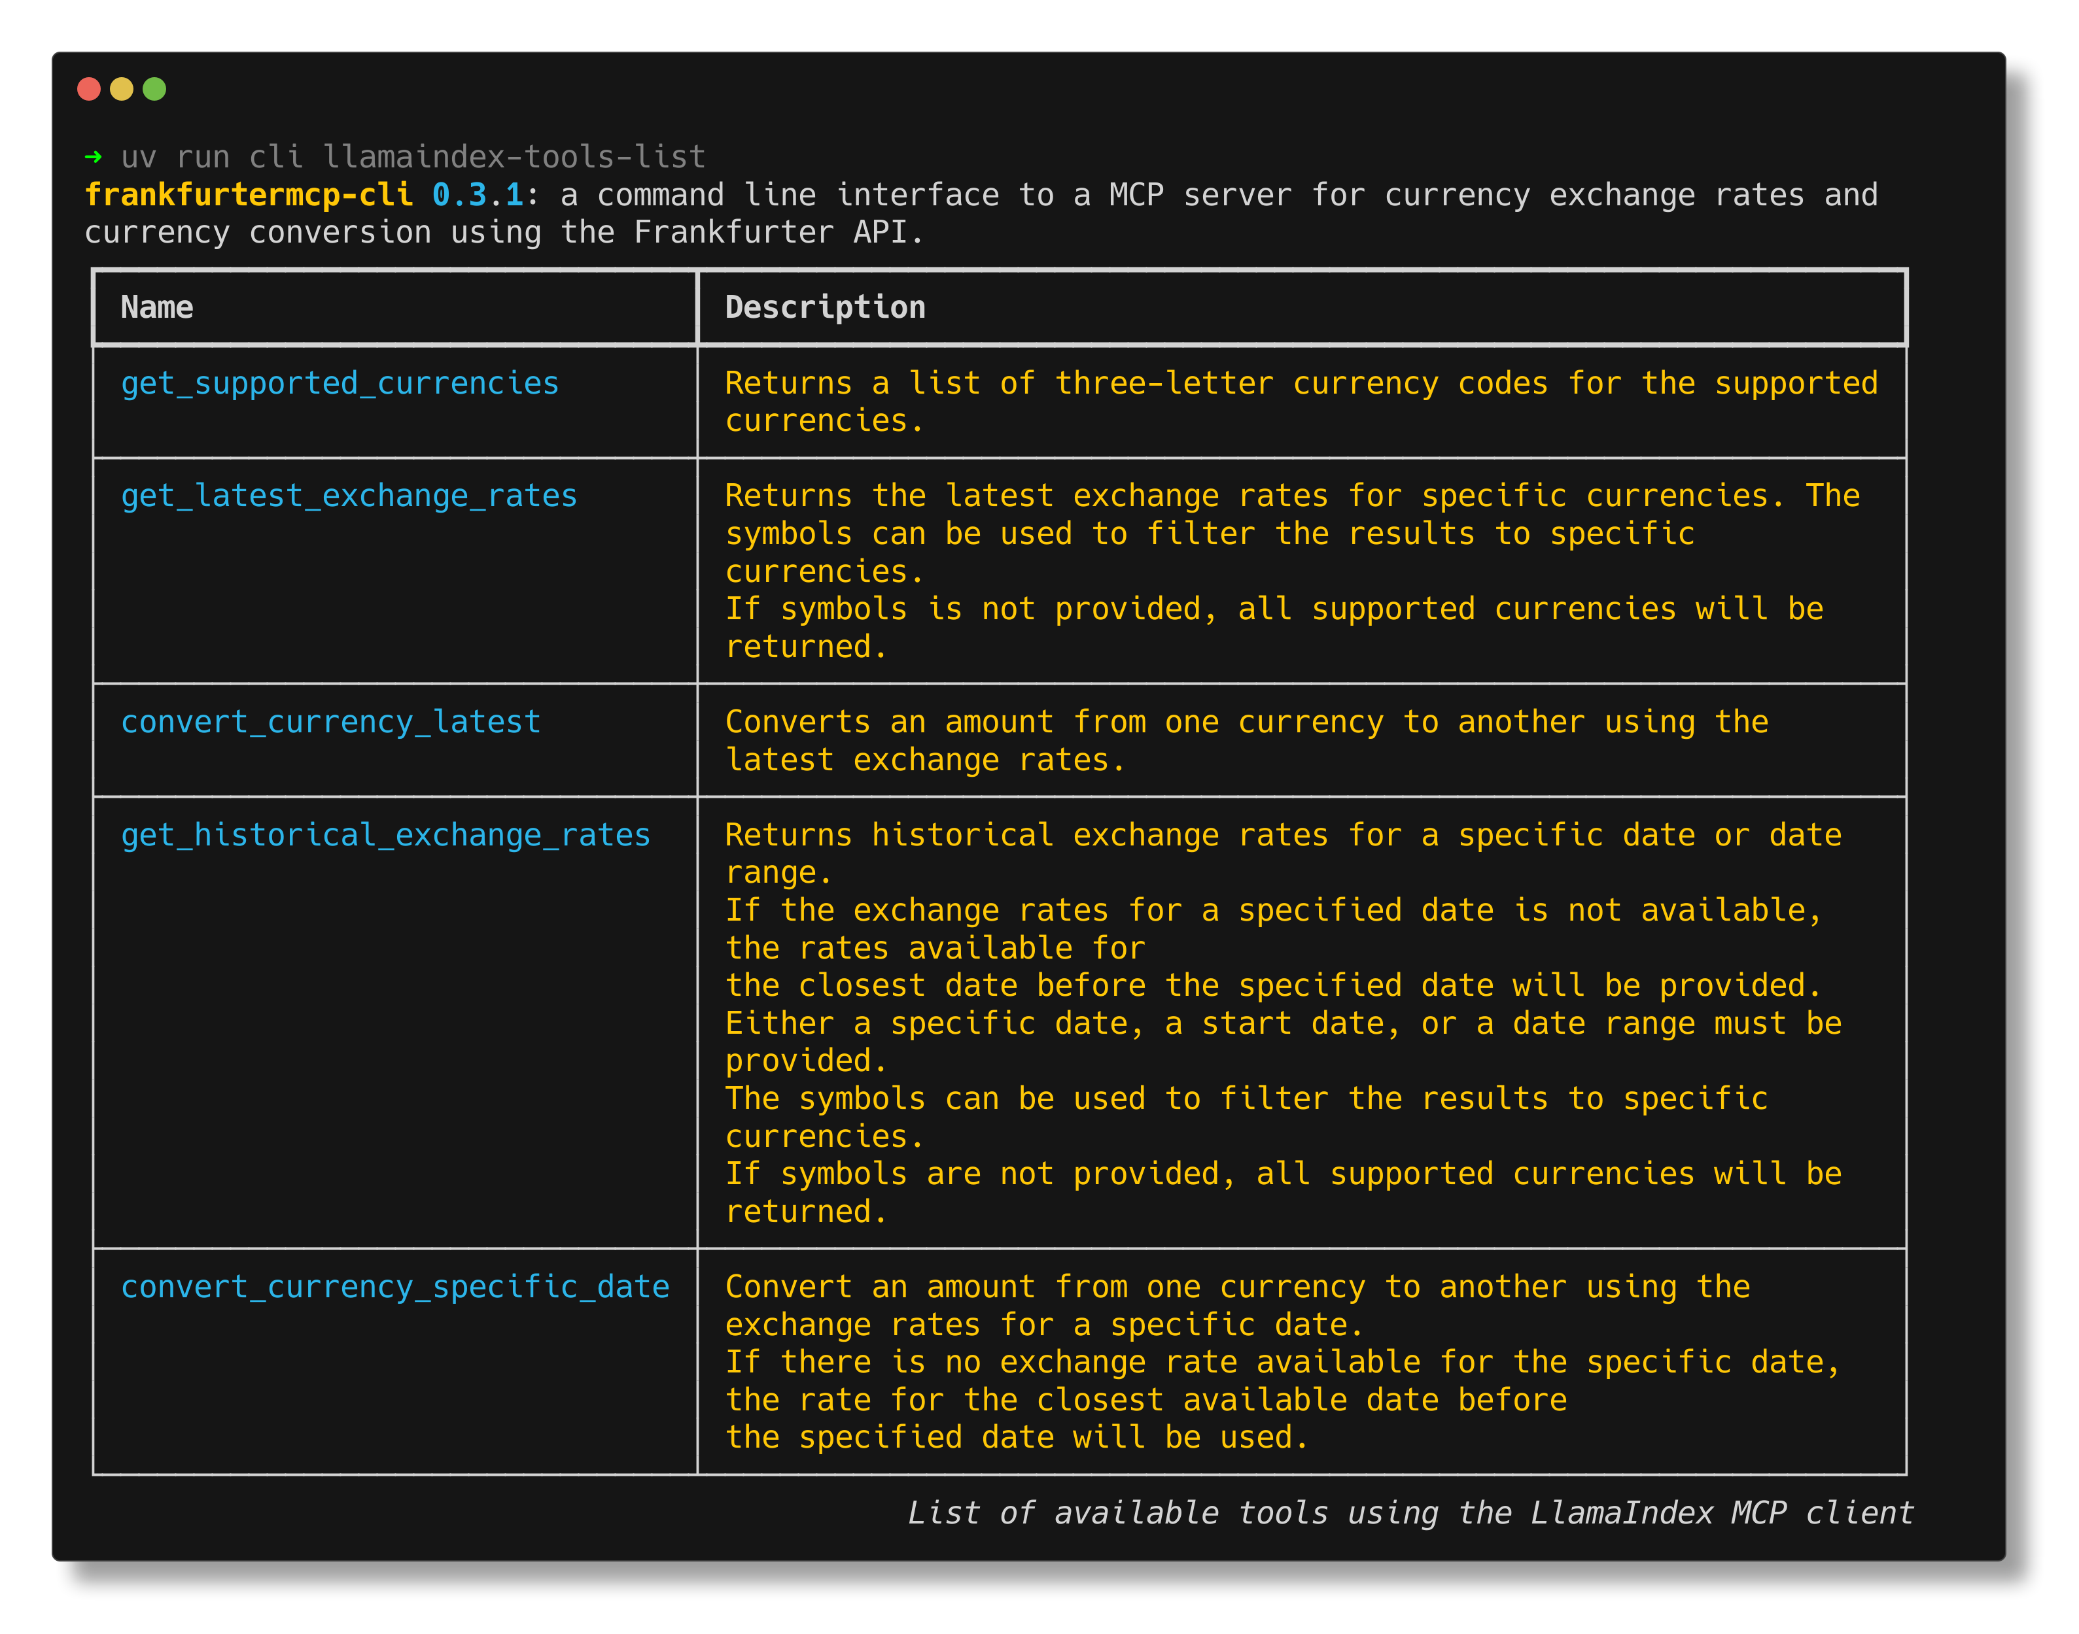The height and width of the screenshot is (1634, 2079).
Task: Click the version number '0.3.1'
Action: [x=478, y=194]
